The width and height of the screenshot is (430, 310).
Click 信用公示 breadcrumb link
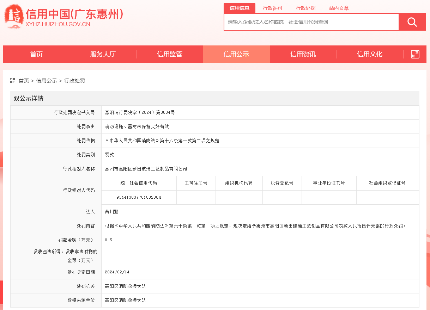[x=47, y=81]
